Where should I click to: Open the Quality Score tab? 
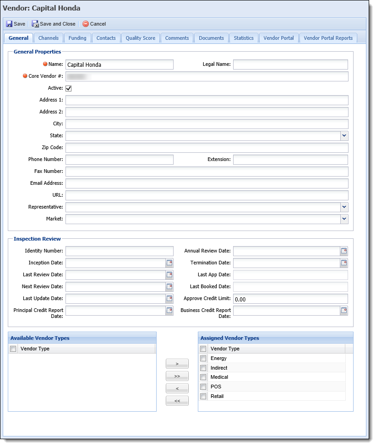141,38
